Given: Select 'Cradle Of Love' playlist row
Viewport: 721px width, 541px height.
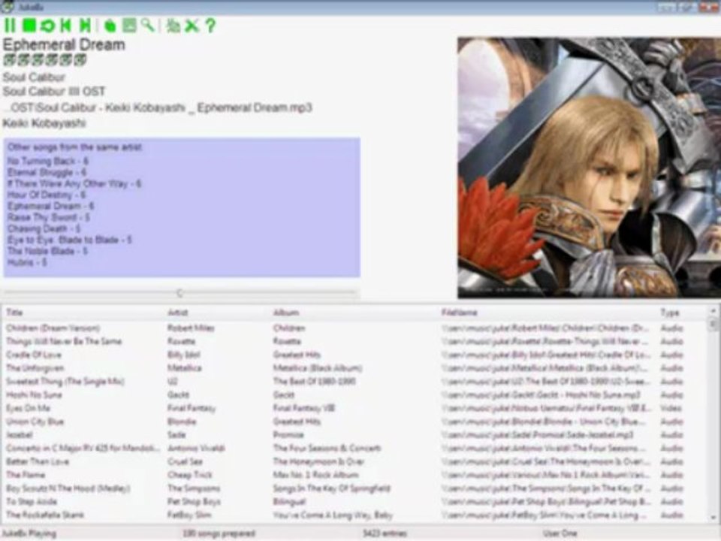Looking at the screenshot, I should 354,355.
